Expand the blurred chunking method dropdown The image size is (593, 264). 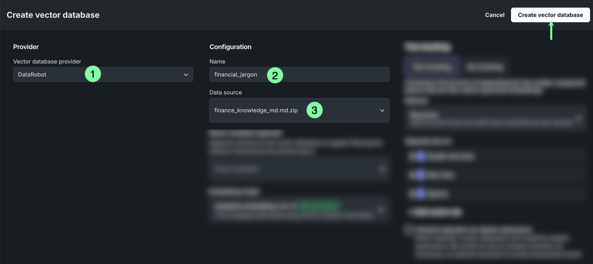click(495, 118)
